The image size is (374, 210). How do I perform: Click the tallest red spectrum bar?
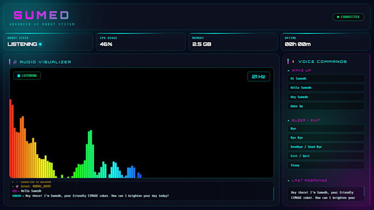(x=10, y=138)
